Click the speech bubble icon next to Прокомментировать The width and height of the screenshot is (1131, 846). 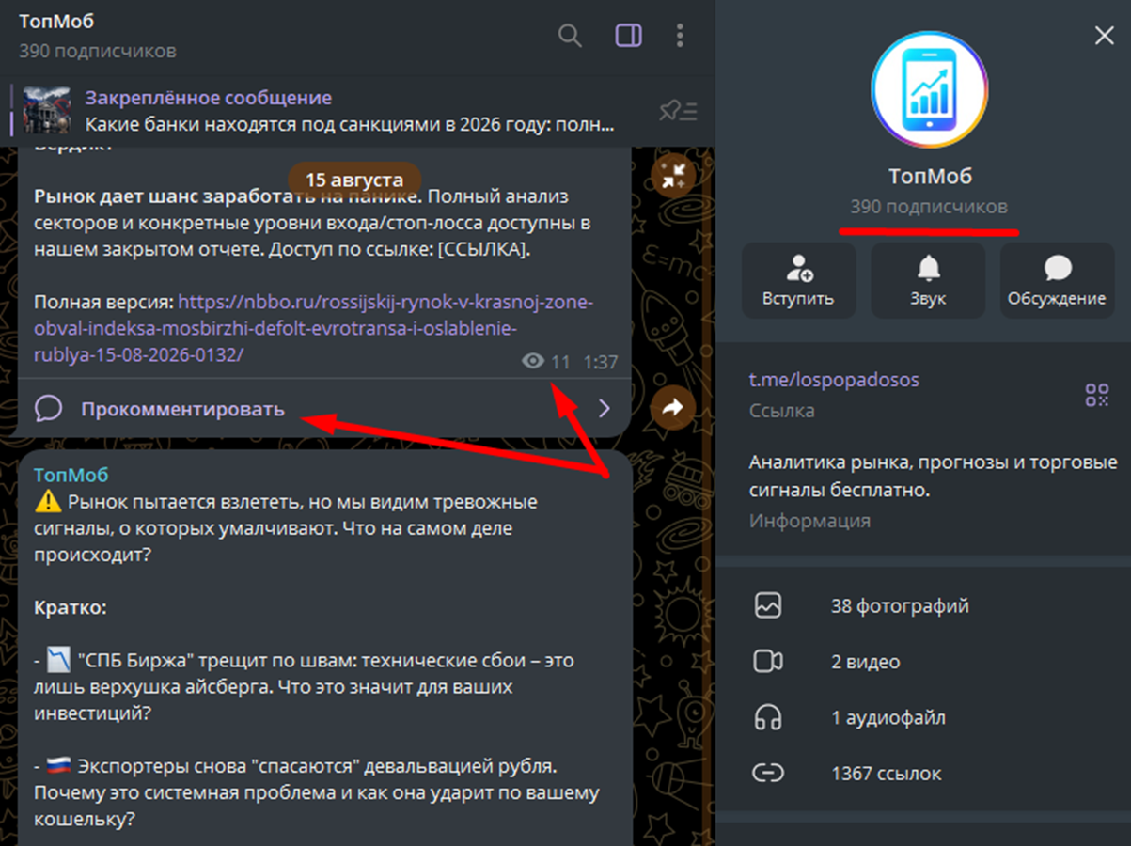[48, 409]
